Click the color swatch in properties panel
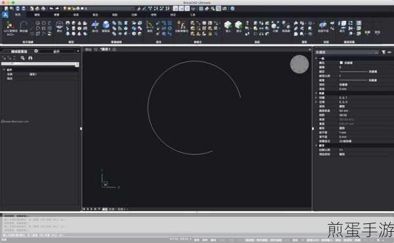The image size is (394, 243). click(x=341, y=63)
